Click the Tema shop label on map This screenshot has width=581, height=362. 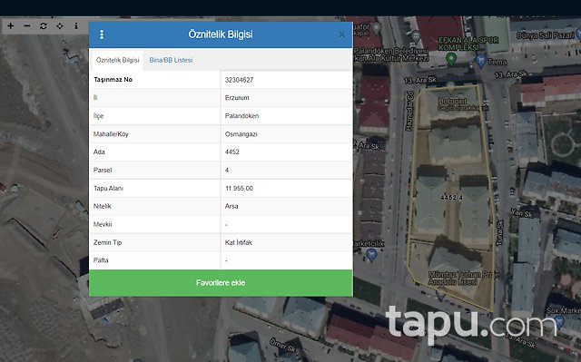[497, 63]
